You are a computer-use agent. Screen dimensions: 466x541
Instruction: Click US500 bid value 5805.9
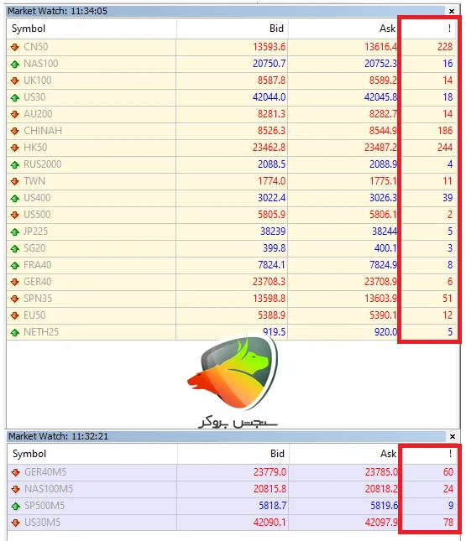coord(271,215)
